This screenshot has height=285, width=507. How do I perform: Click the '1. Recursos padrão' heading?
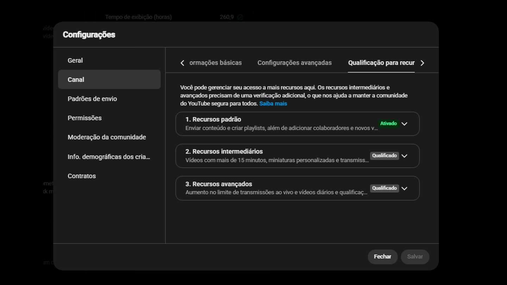(213, 120)
